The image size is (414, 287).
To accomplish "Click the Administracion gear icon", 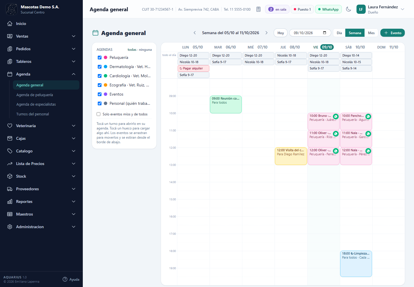I will (10, 227).
